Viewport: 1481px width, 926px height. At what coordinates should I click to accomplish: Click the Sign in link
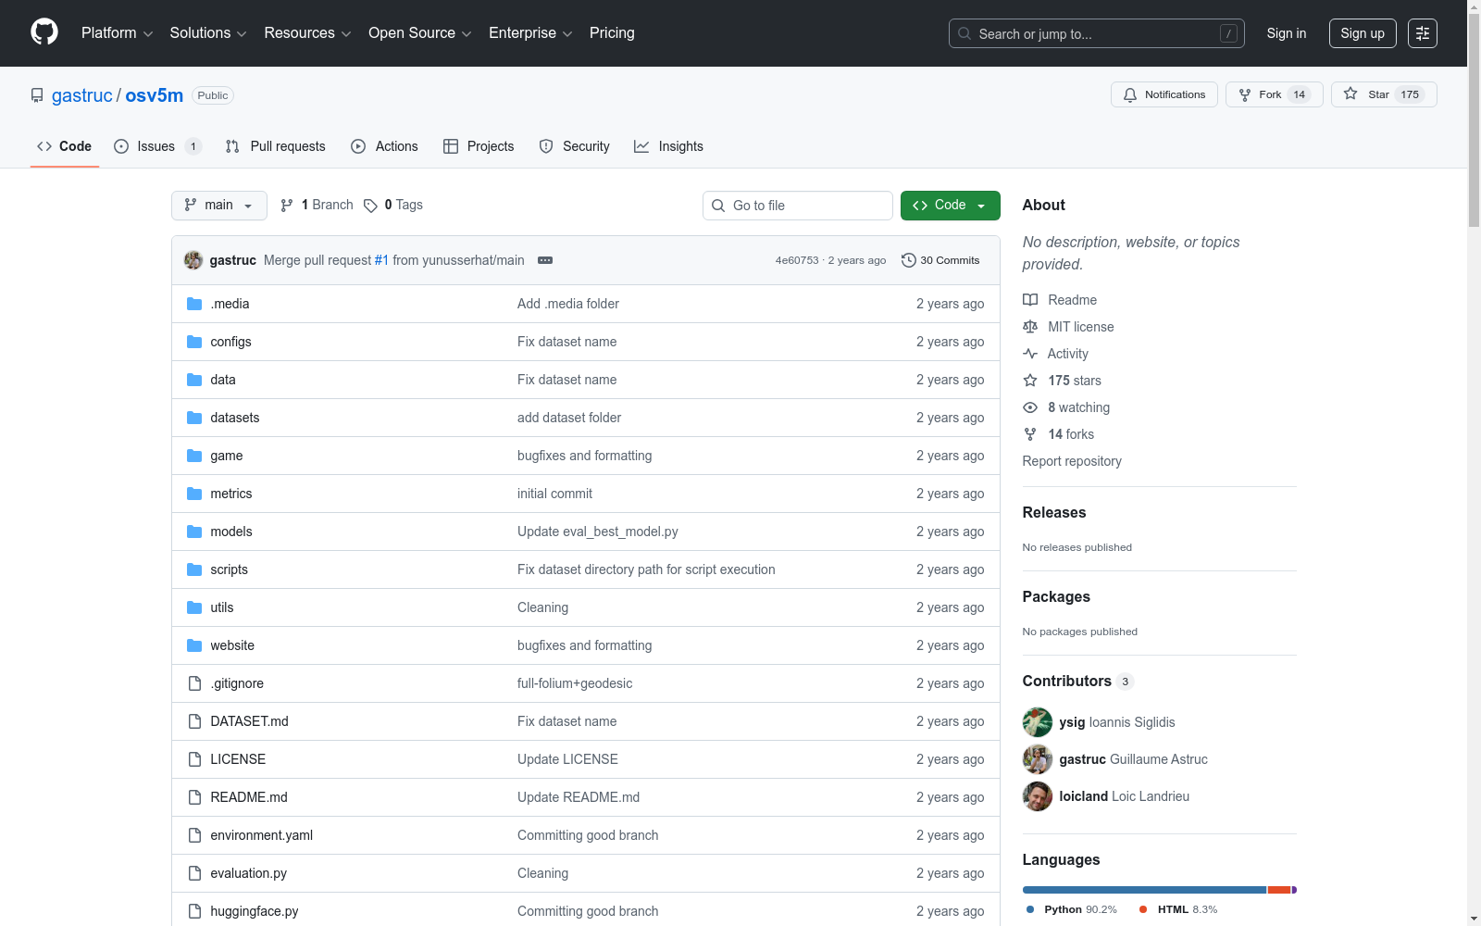pos(1287,33)
